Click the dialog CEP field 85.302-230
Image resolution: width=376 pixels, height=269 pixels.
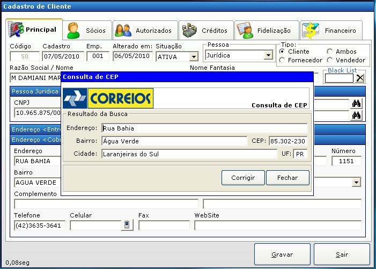288,141
